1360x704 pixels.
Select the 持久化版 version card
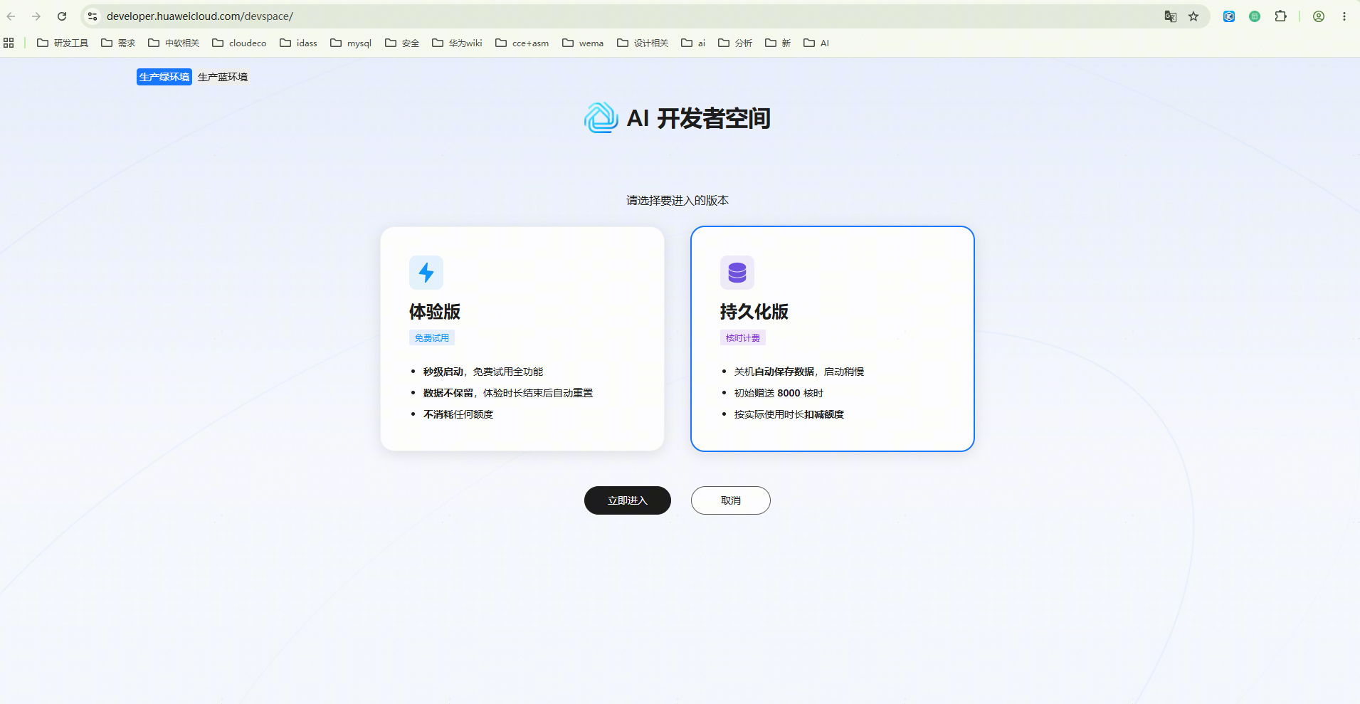[833, 339]
